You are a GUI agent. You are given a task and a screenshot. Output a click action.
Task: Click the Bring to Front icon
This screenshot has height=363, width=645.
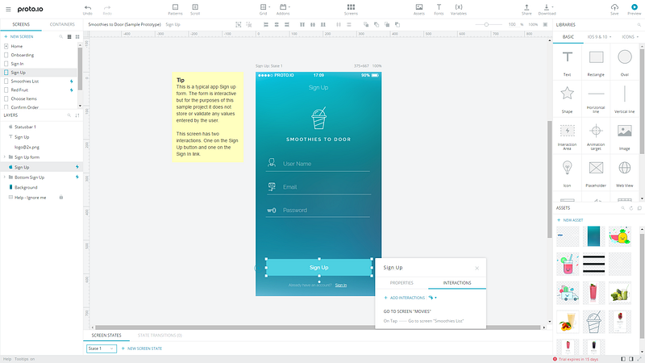tap(366, 25)
